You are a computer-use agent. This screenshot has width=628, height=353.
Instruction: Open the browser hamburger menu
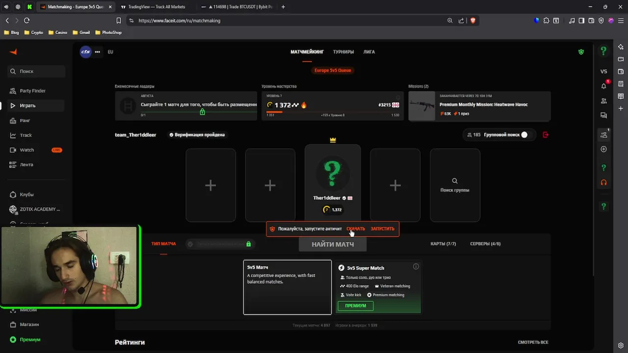[x=621, y=21]
